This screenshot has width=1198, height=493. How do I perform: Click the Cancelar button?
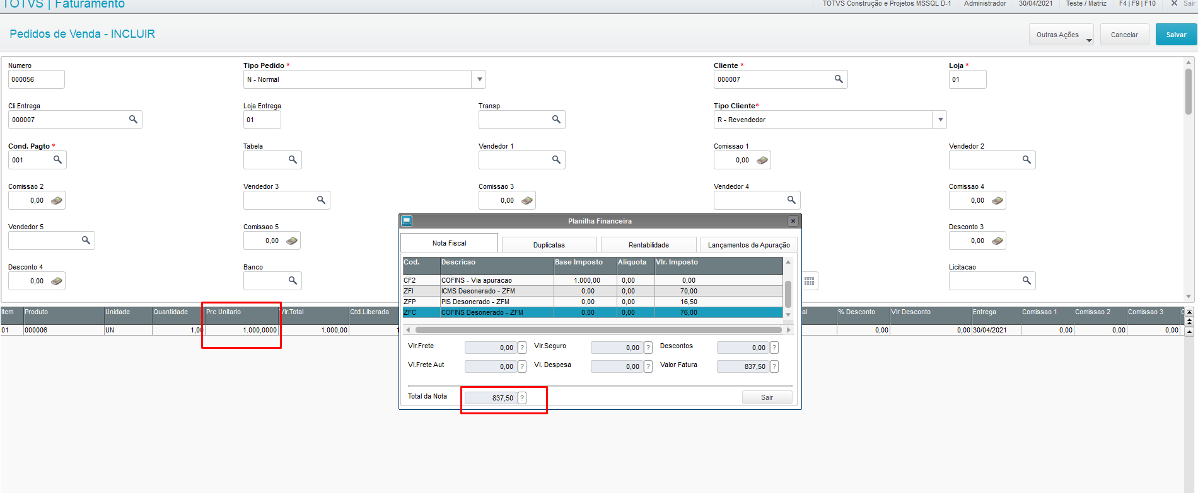(1124, 35)
